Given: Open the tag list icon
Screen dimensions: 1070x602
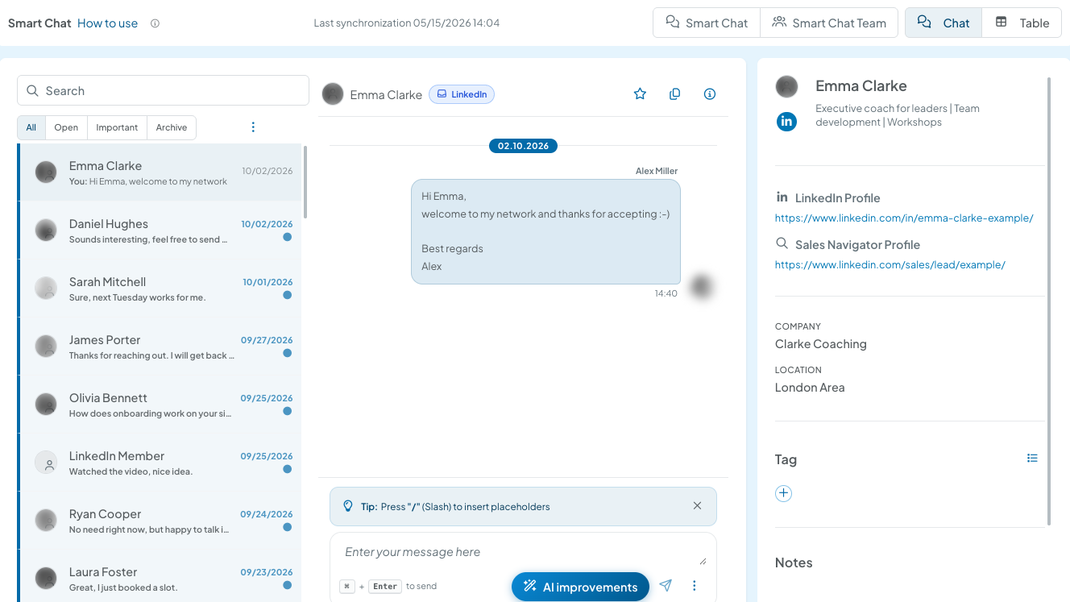Looking at the screenshot, I should [x=1032, y=459].
